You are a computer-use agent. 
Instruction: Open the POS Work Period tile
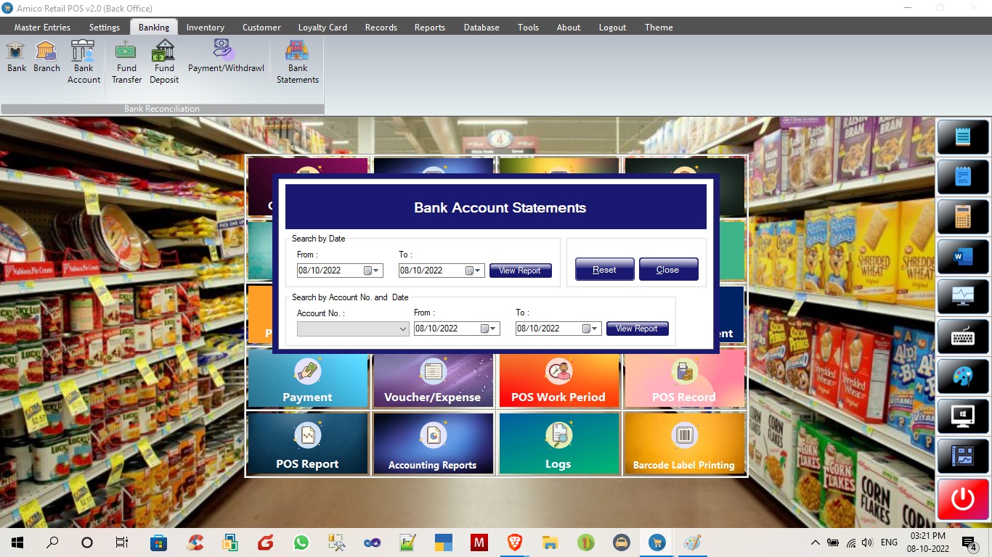[558, 379]
